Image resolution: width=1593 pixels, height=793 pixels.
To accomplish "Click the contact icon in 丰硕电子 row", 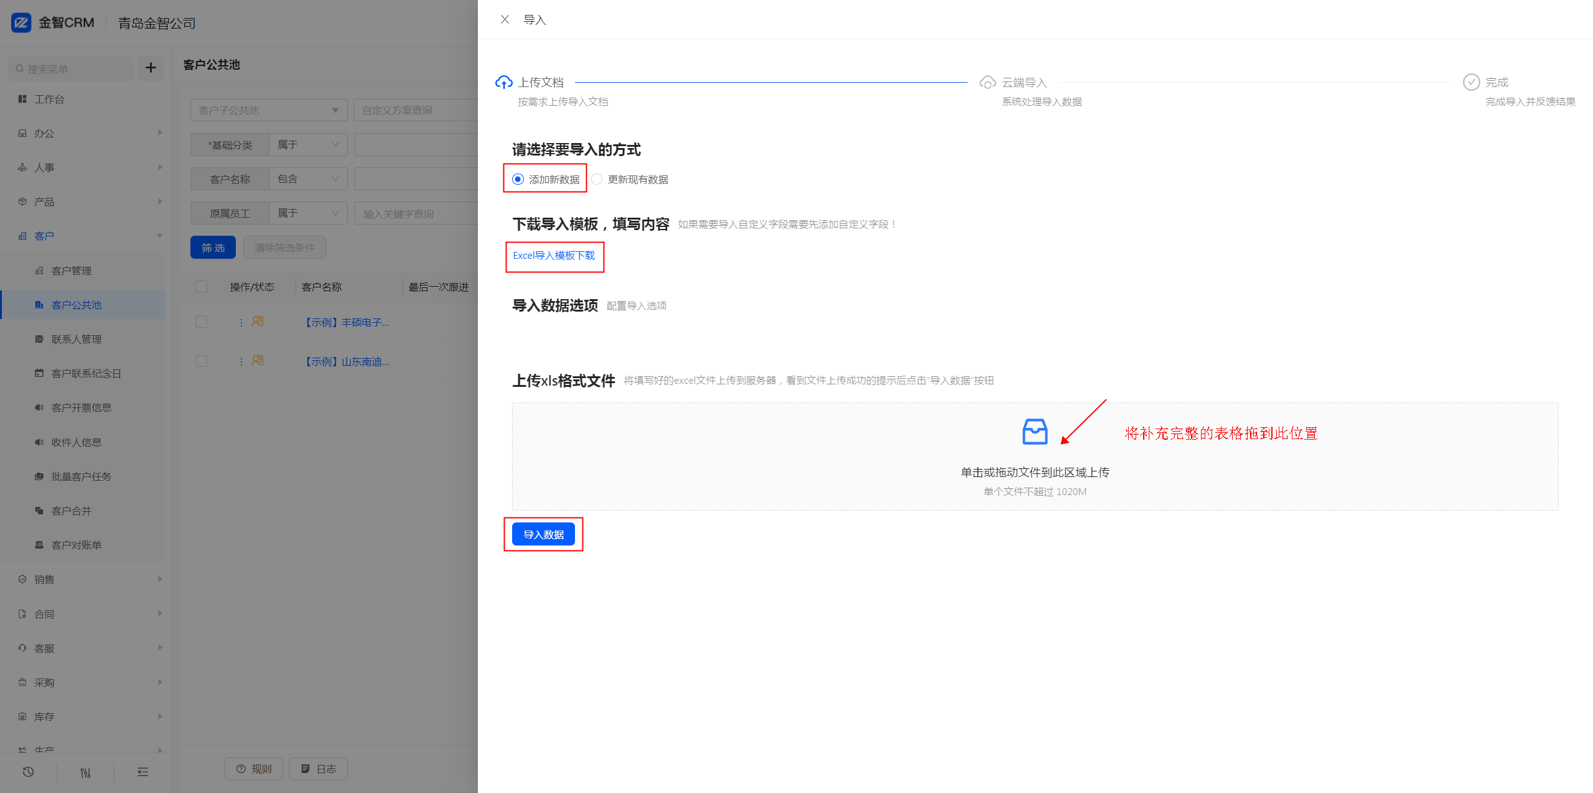I will point(257,322).
